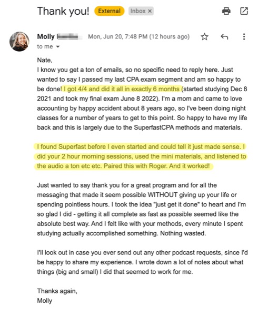
Task: Expand recipient details arrow beside "to me"
Action: [58, 47]
